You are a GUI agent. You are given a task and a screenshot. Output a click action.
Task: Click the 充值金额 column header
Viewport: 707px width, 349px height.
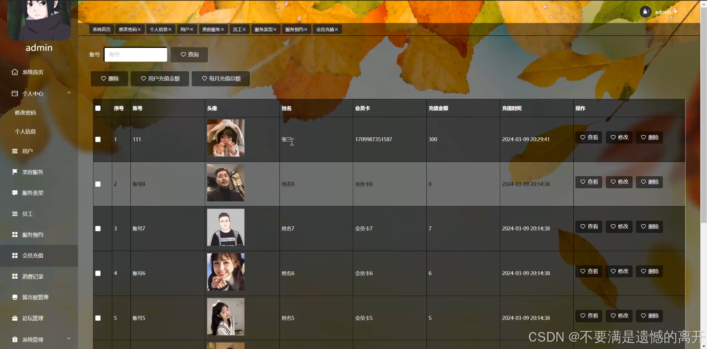click(x=438, y=108)
